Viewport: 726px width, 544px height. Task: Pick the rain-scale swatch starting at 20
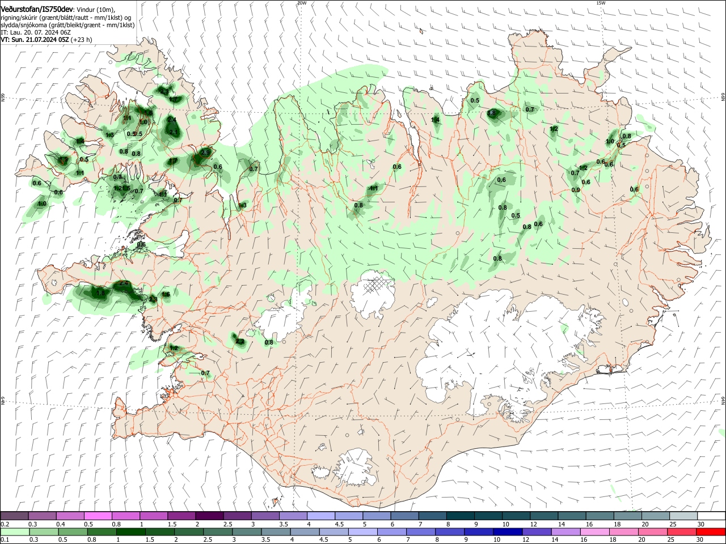point(652,532)
